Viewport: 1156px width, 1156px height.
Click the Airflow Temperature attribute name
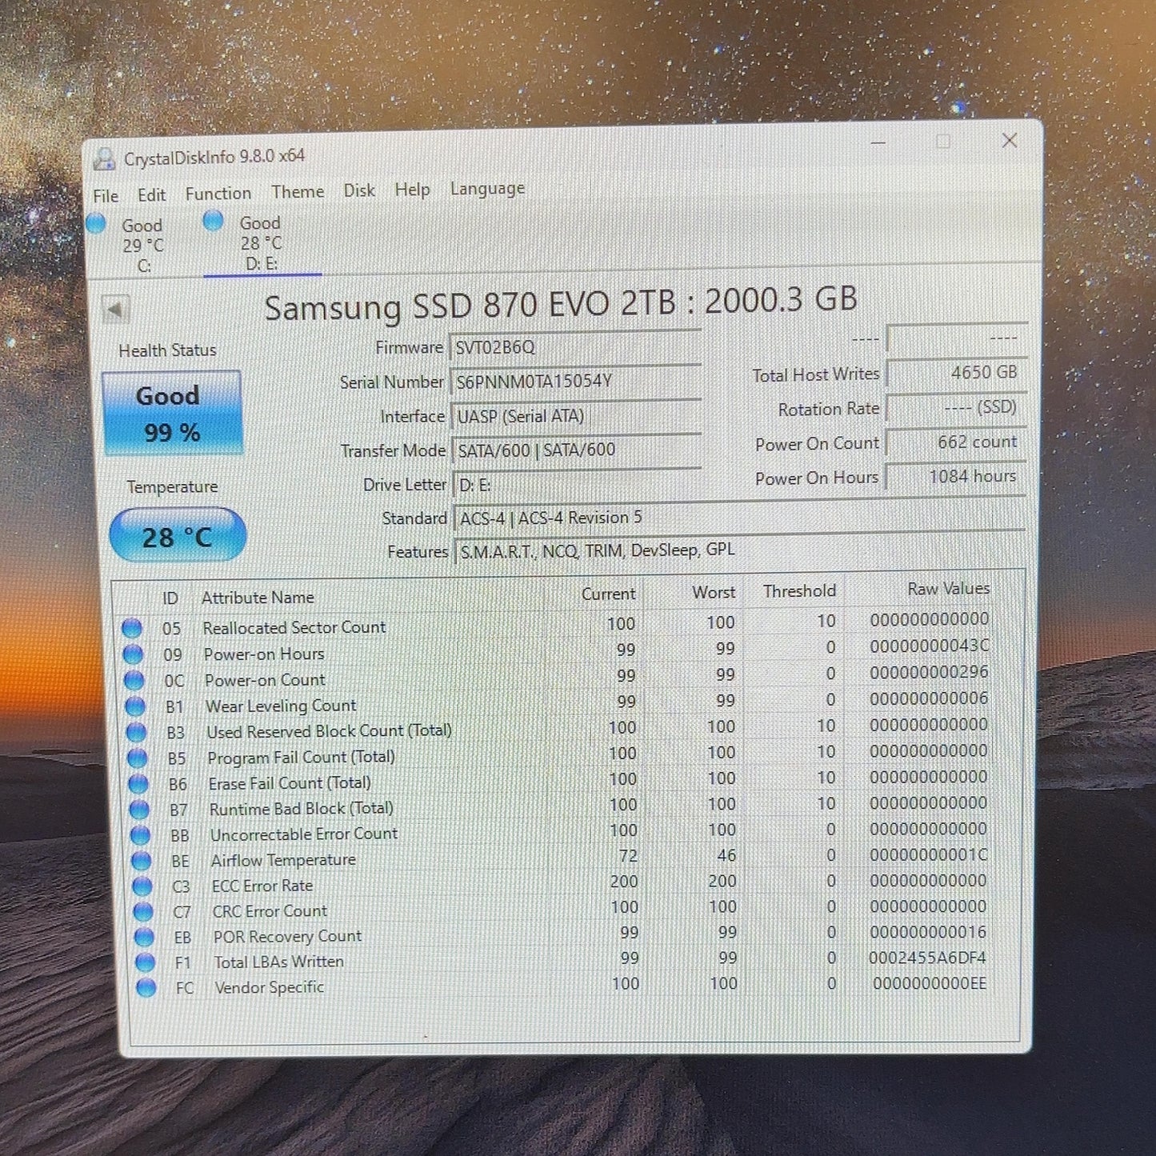283,860
